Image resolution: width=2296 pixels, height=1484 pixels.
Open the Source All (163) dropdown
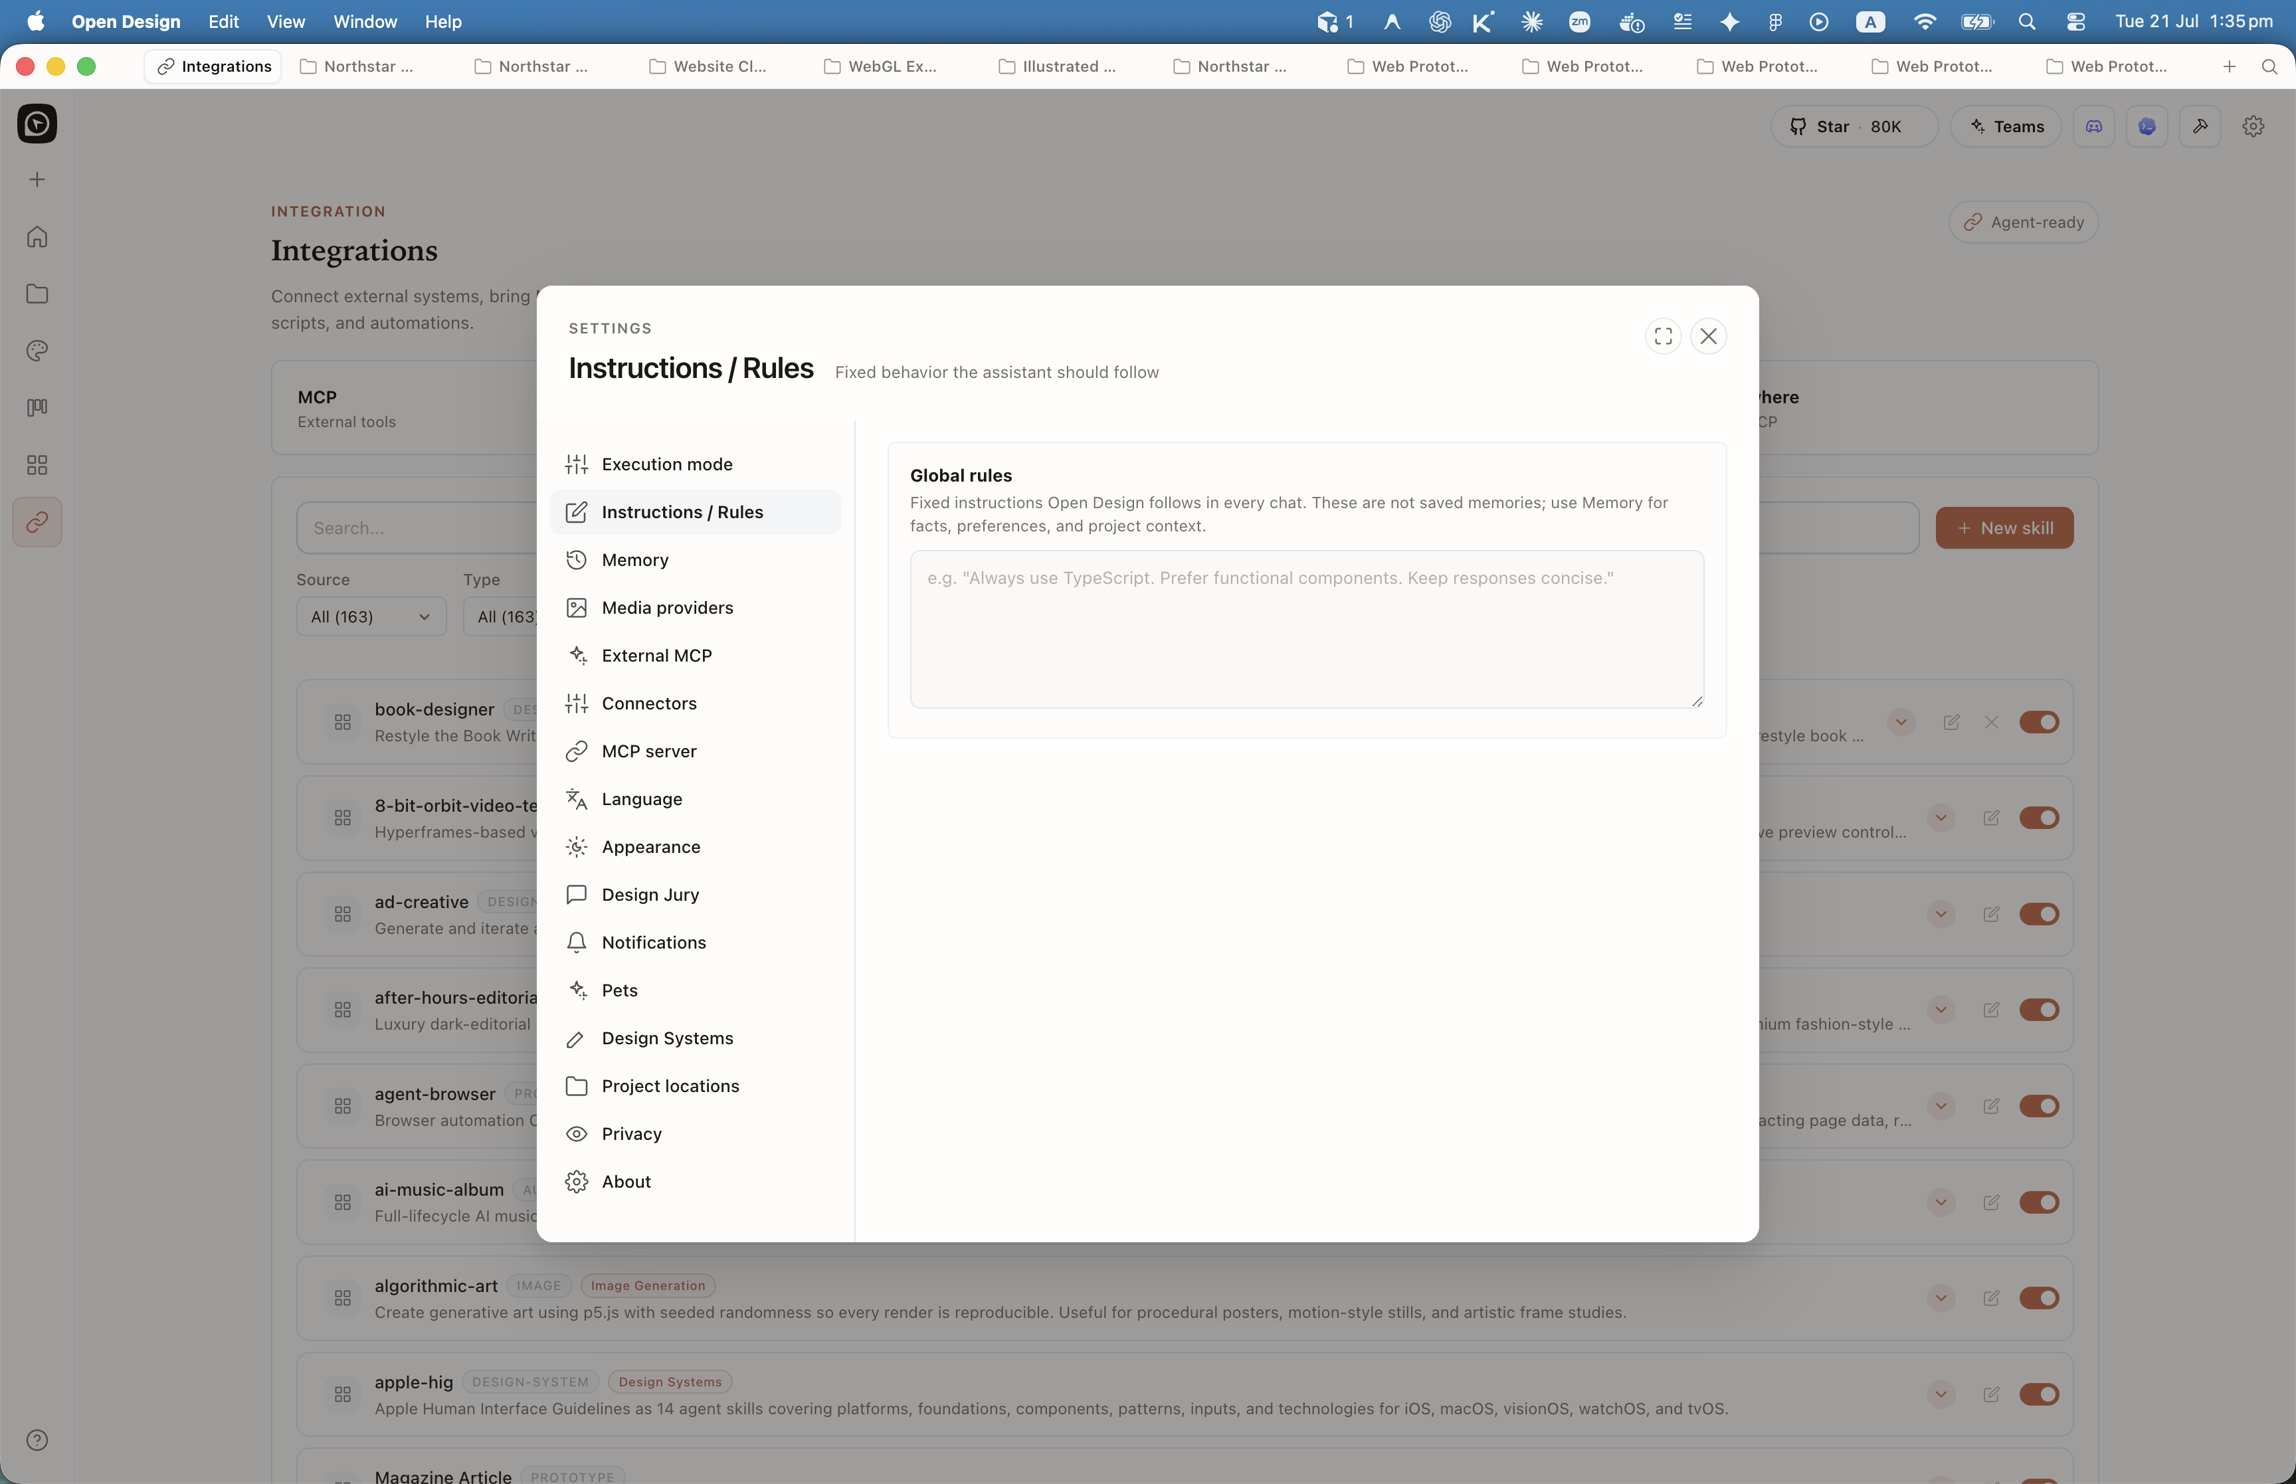coord(371,616)
